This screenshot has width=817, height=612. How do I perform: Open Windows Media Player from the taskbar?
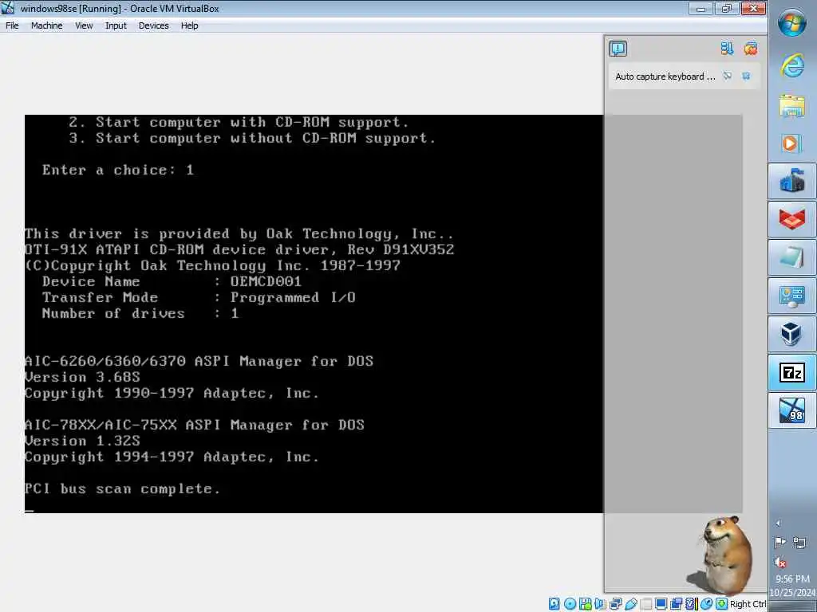pos(791,143)
